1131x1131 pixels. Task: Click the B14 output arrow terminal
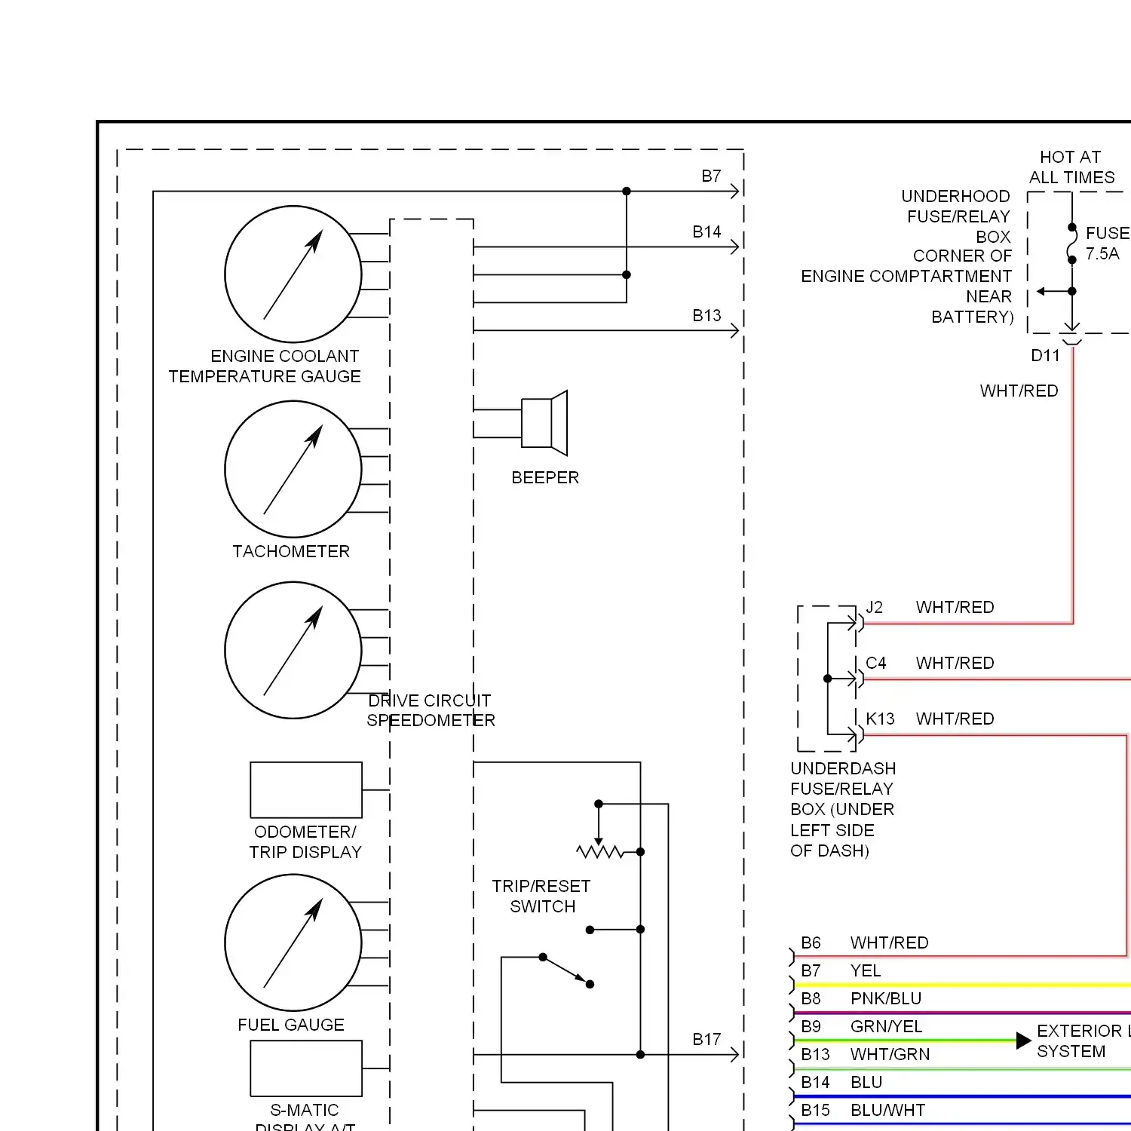[735, 247]
